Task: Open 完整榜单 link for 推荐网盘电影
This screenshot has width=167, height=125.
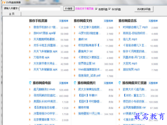Action: pyautogui.click(x=64, y=83)
